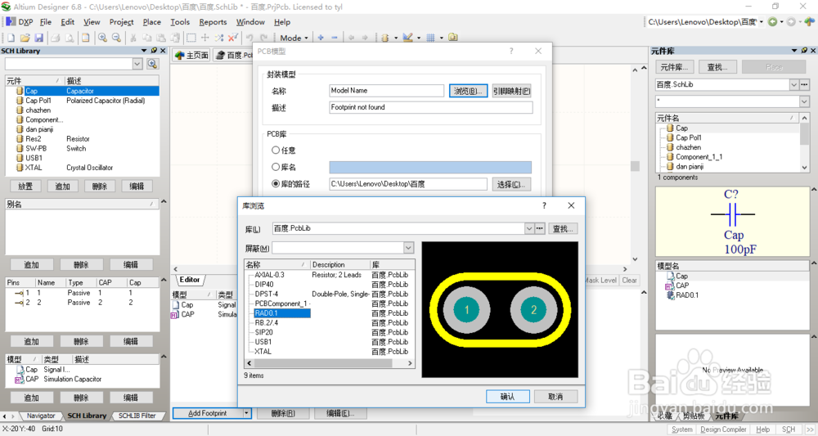818x436 pixels.
Task: Click the Deselect all icon
Action: pos(219,38)
